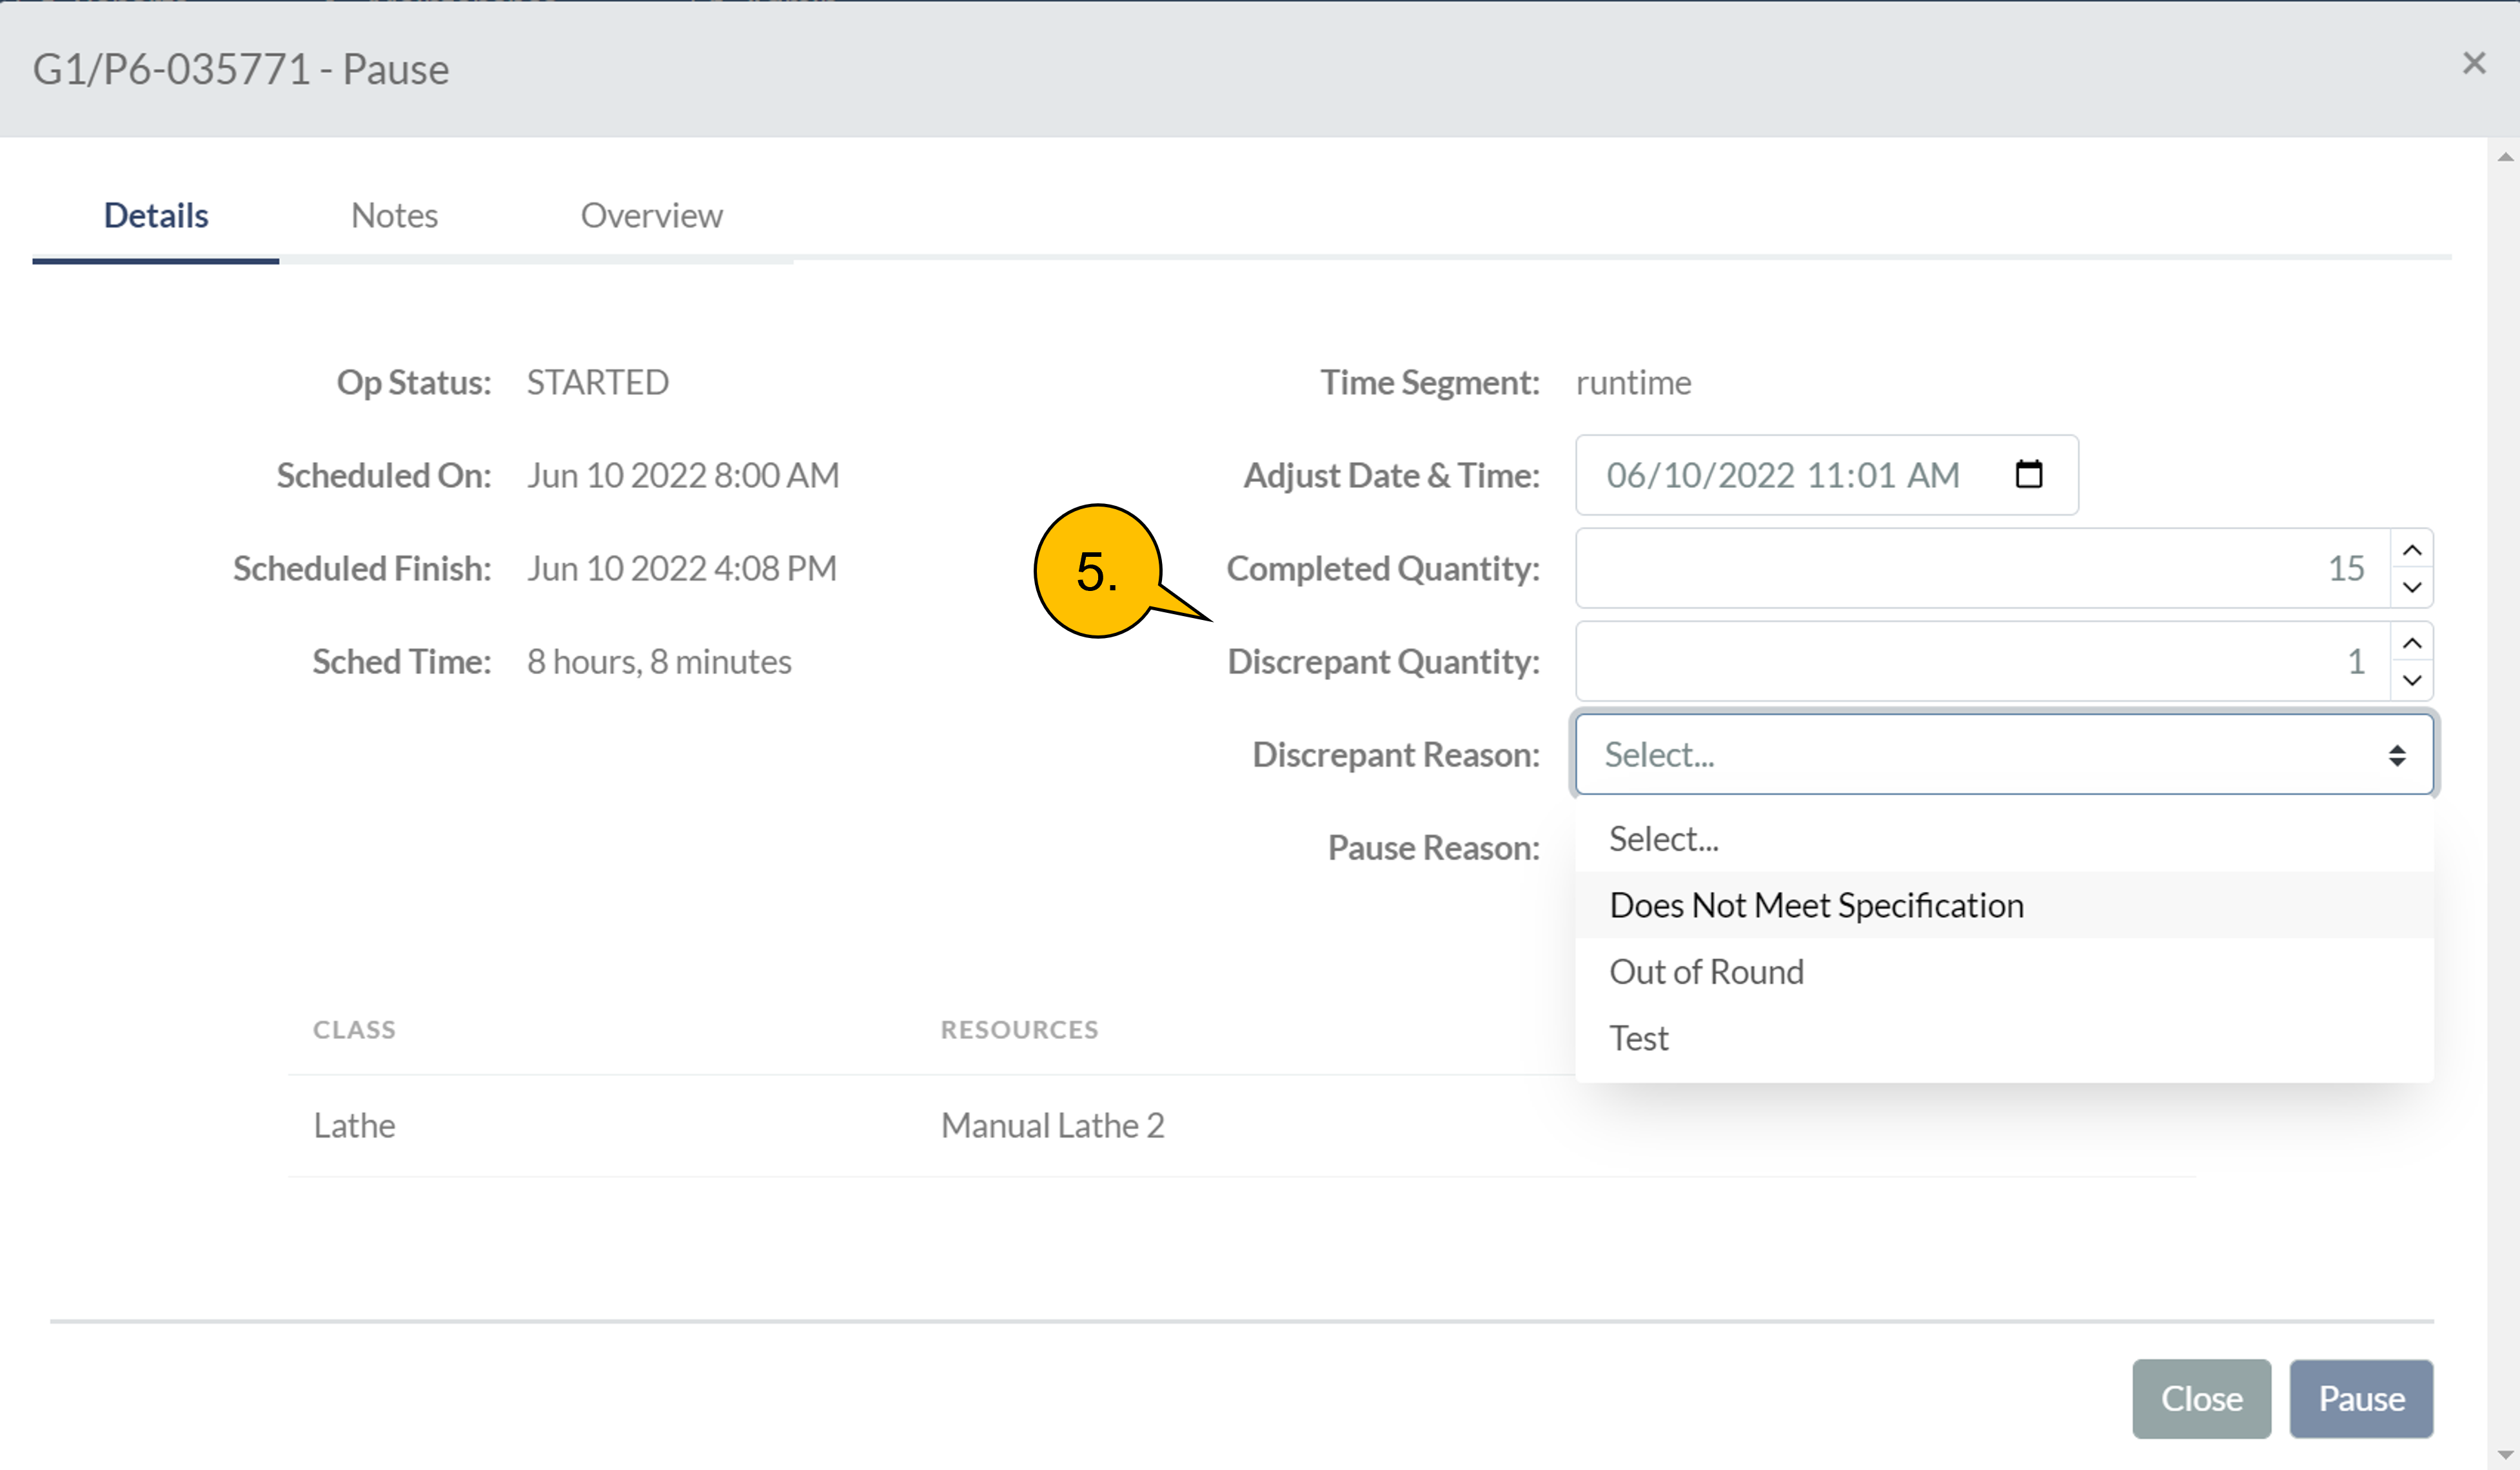This screenshot has width=2520, height=1470.
Task: Increment Discrepant Quantity using up arrow
Action: click(x=2411, y=643)
